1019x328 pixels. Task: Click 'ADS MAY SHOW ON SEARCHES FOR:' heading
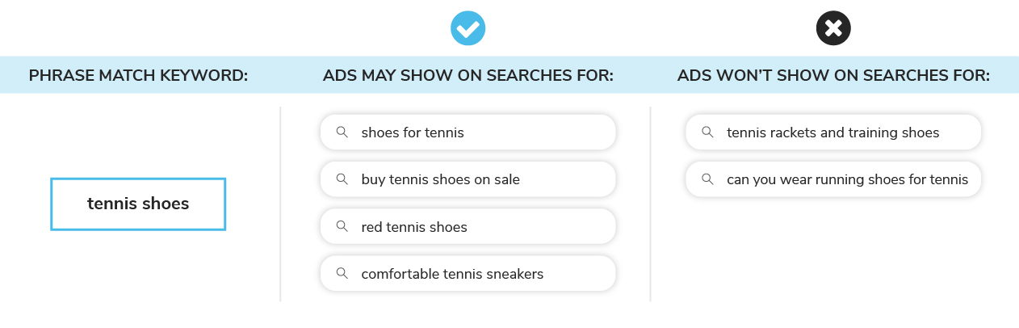[x=468, y=76]
